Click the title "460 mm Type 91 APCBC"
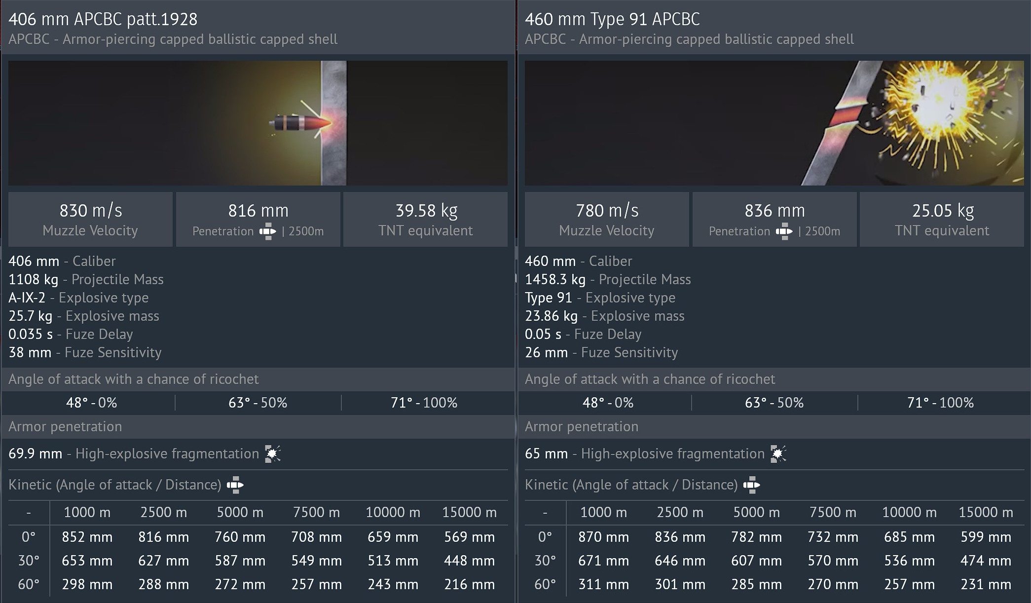The image size is (1031, 603). (x=612, y=19)
